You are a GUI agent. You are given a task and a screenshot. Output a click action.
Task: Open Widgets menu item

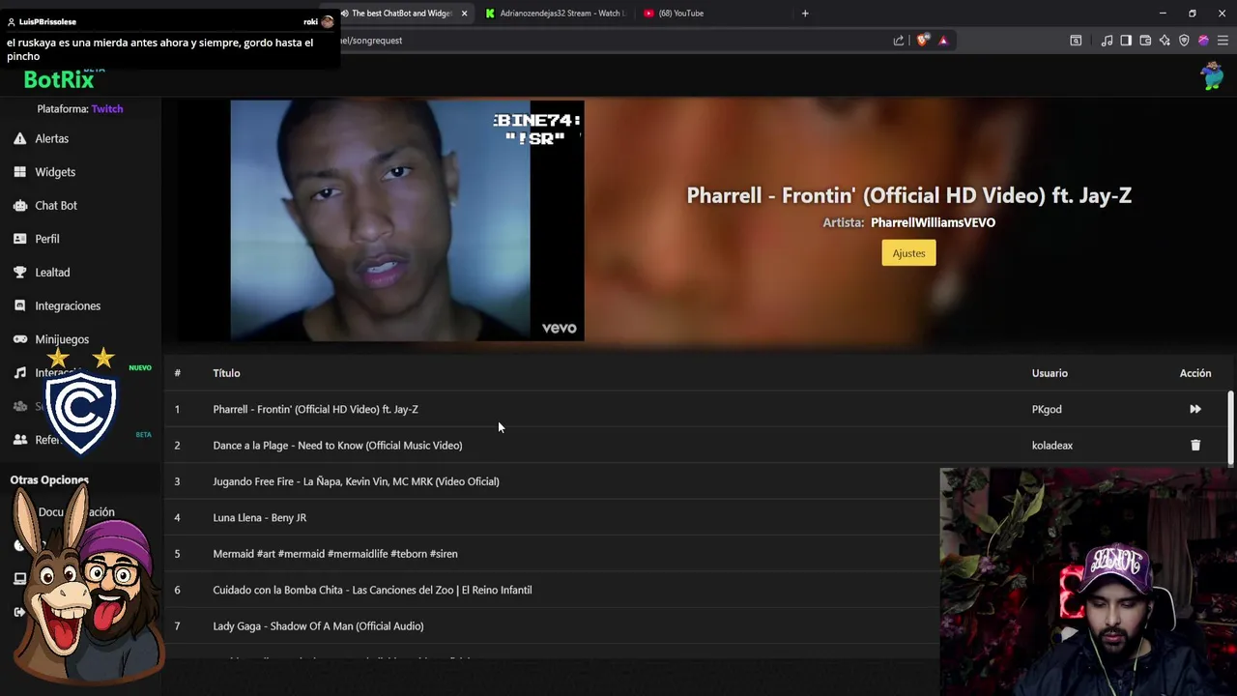tap(55, 172)
